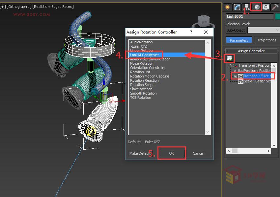Toggle Sub-Object selection mode

pyautogui.click(x=236, y=30)
